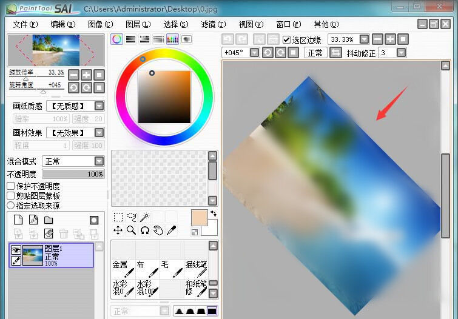Open the 画纸质感 dropdown
This screenshot has height=319, width=458.
point(99,106)
